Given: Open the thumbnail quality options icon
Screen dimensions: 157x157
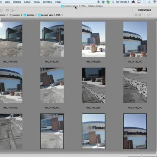Looking at the screenshot, I should pyautogui.click(x=140, y=15).
